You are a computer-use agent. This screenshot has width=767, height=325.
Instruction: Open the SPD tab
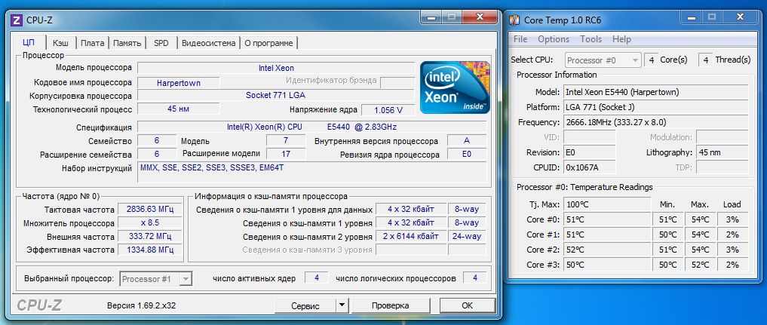(161, 43)
